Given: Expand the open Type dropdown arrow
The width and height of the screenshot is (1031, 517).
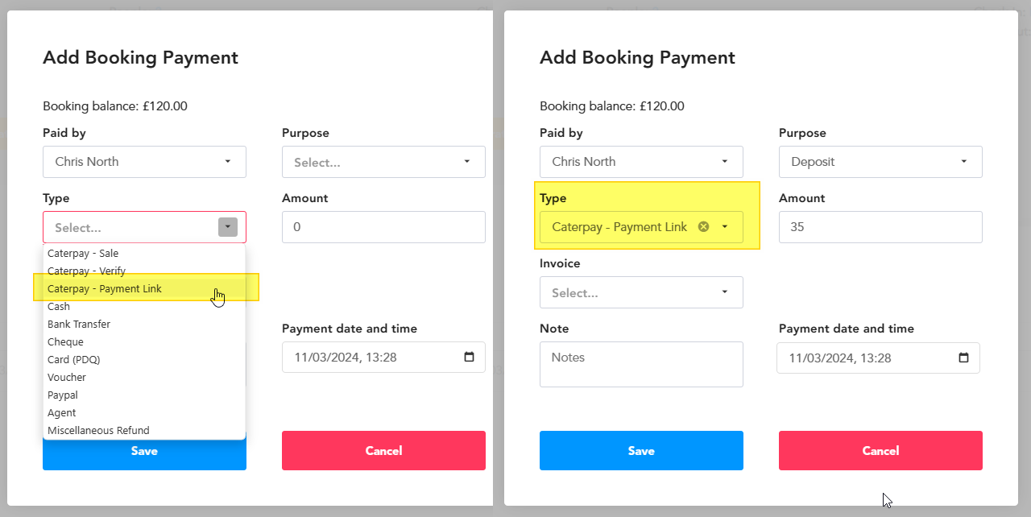Looking at the screenshot, I should pyautogui.click(x=228, y=227).
